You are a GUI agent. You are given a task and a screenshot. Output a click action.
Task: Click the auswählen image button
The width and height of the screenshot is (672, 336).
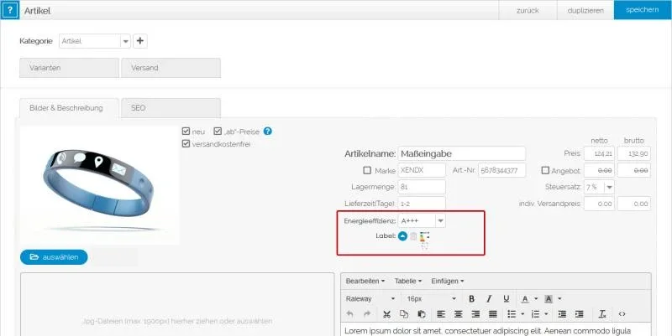tap(54, 257)
